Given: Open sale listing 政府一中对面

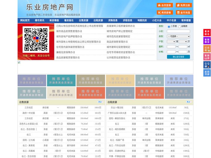Looking at the screenshot, I should tap(29, 113).
